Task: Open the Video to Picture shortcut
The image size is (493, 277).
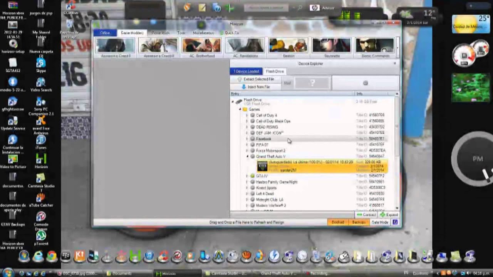Action: pyautogui.click(x=13, y=161)
